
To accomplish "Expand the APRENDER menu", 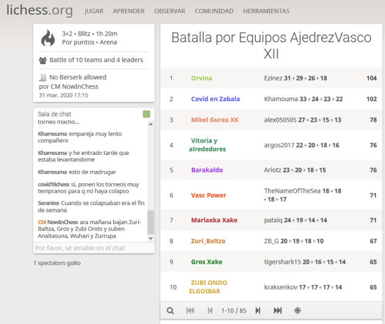I will click(x=129, y=11).
